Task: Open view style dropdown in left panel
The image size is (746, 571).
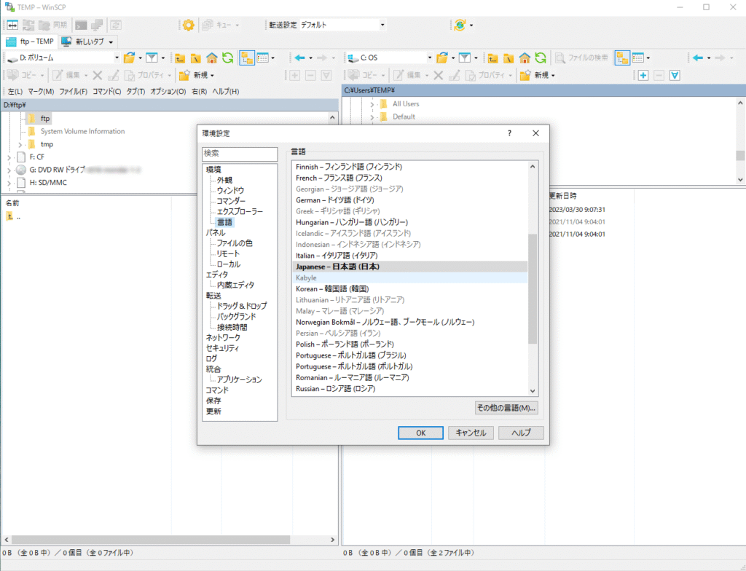Action: (x=272, y=58)
